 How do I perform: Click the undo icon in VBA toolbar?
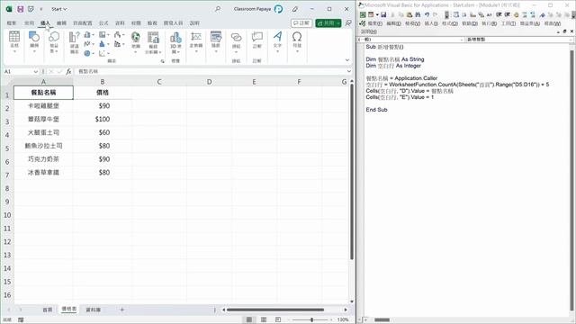427,14
